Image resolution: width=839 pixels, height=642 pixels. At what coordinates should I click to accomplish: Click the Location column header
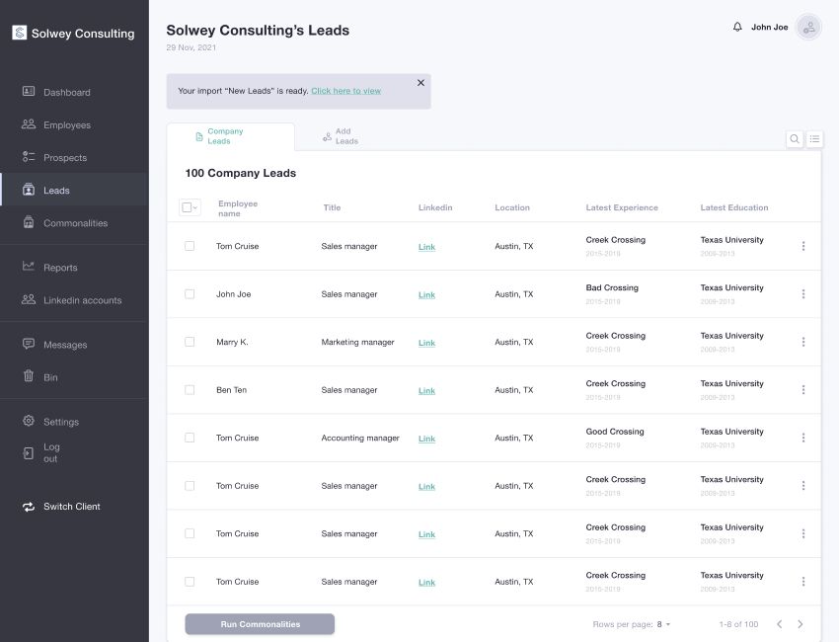(512, 207)
